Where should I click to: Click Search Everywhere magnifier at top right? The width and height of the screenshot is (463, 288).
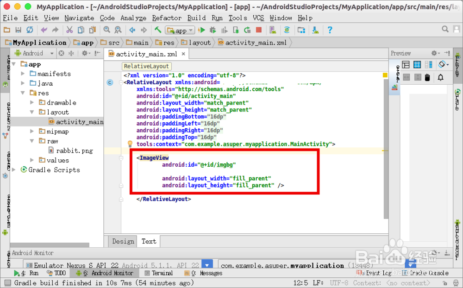coord(445,29)
